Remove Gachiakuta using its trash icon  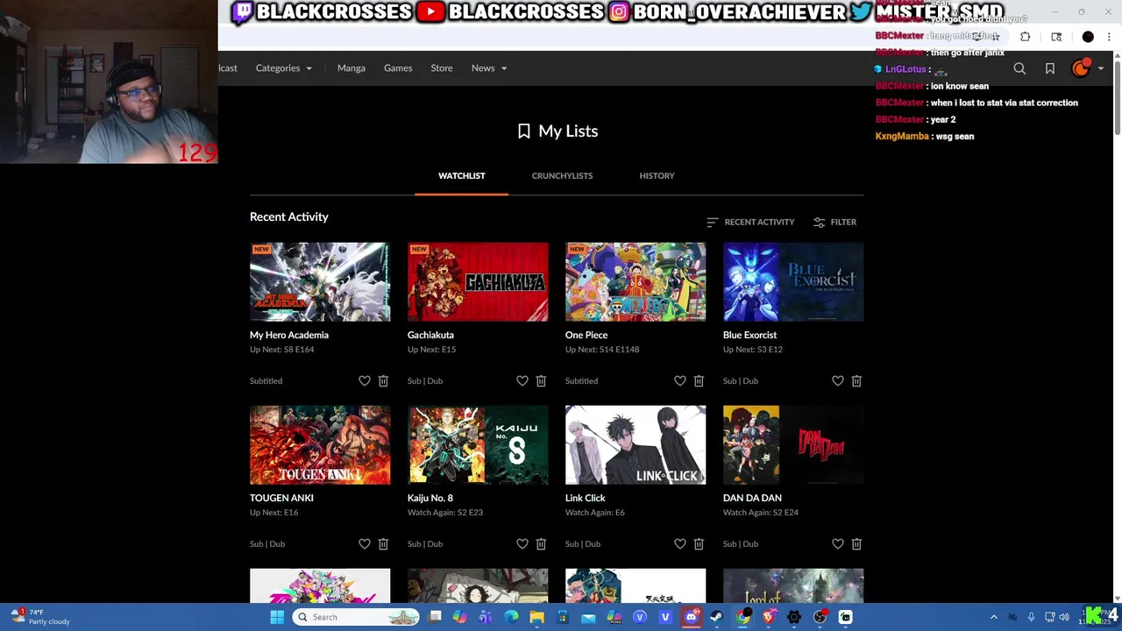pyautogui.click(x=541, y=380)
